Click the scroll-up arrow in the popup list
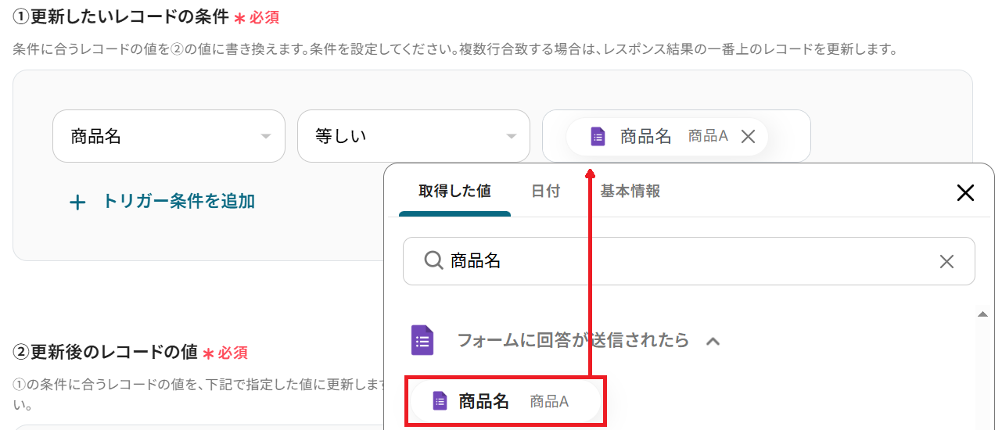Screen dimensions: 1002x430 [x=982, y=314]
